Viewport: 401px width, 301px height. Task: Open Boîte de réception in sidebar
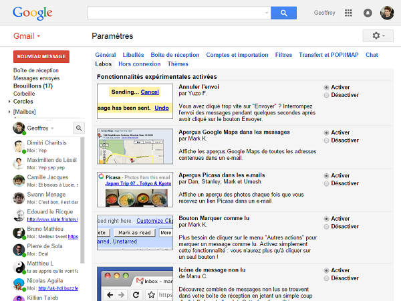(36, 70)
